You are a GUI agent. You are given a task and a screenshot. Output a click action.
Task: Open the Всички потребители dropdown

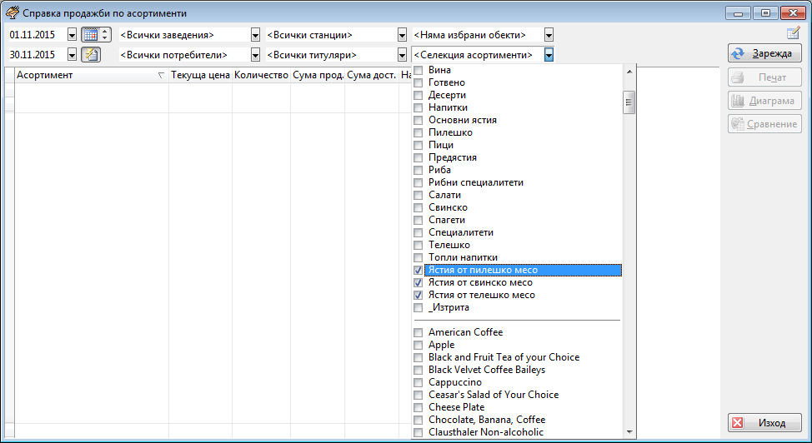[255, 55]
